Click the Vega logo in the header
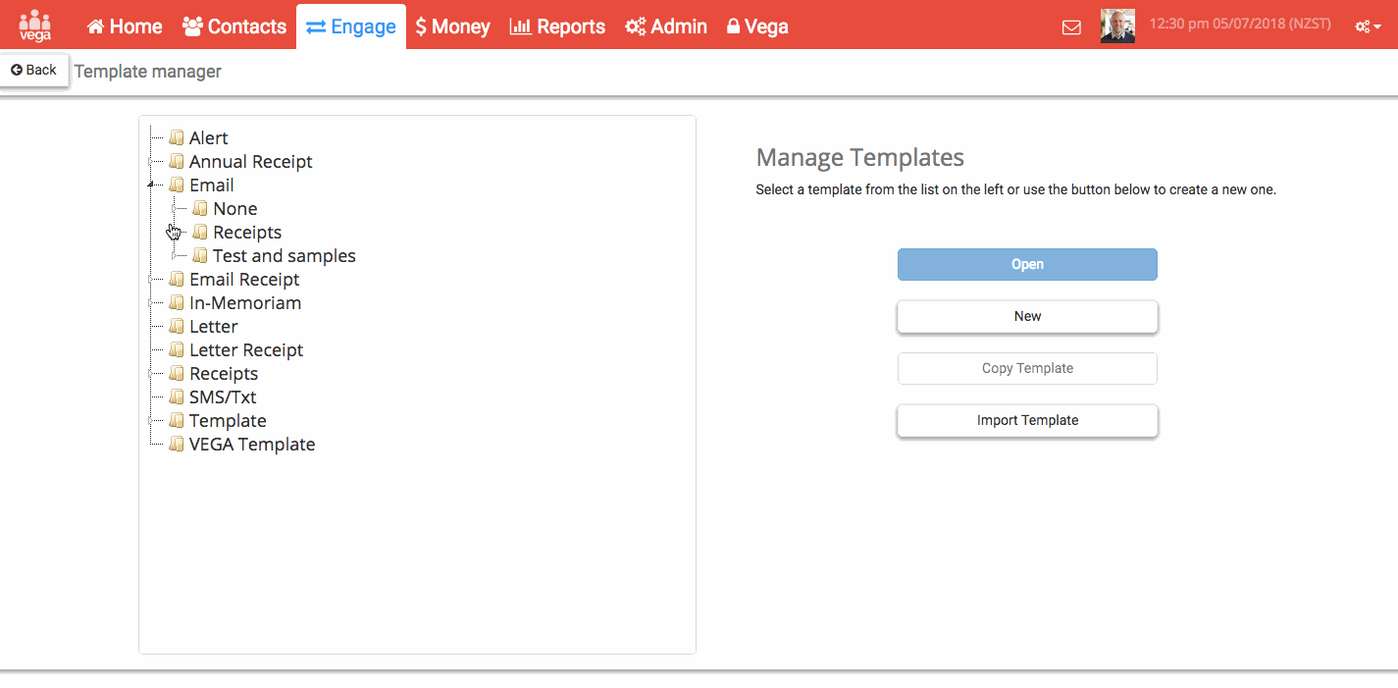The height and width of the screenshot is (688, 1398). [35, 25]
